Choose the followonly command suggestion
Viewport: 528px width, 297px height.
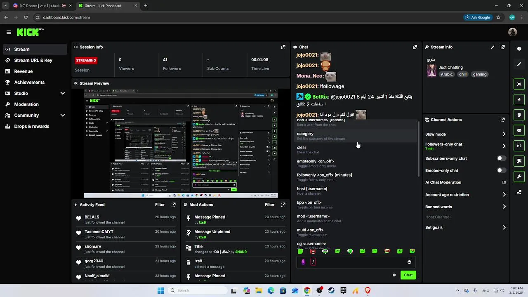point(356,177)
